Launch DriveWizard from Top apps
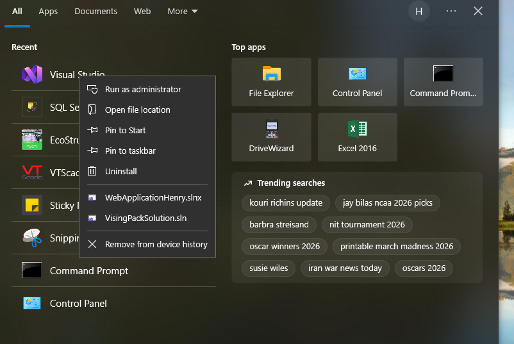The image size is (514, 344). [271, 136]
